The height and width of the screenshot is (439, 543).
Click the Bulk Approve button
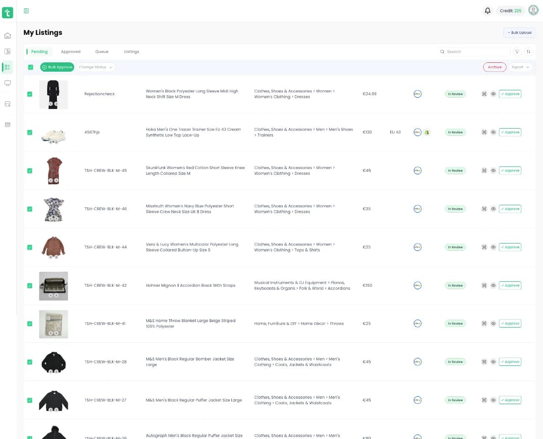point(57,67)
